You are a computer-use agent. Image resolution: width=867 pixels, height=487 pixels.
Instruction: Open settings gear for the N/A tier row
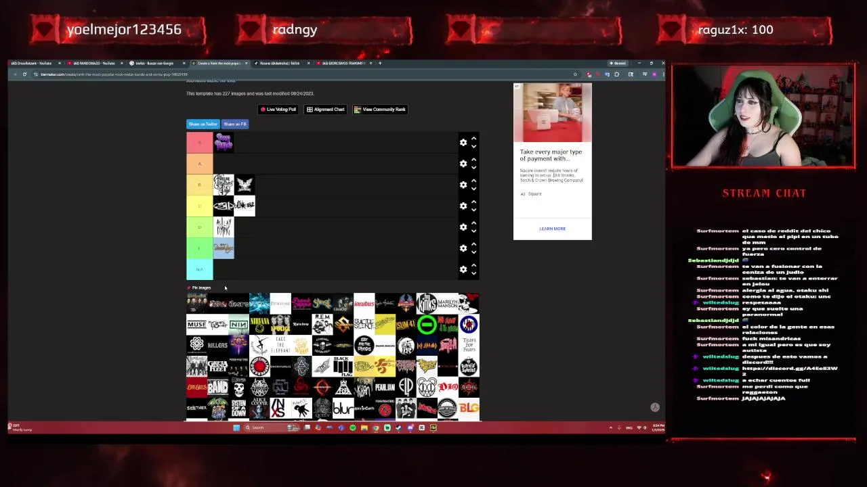463,269
